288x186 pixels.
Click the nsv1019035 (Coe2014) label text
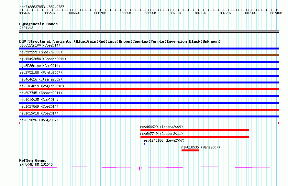click(x=39, y=100)
